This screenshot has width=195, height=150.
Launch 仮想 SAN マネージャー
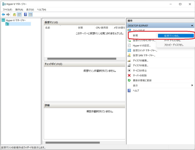coord(144,55)
